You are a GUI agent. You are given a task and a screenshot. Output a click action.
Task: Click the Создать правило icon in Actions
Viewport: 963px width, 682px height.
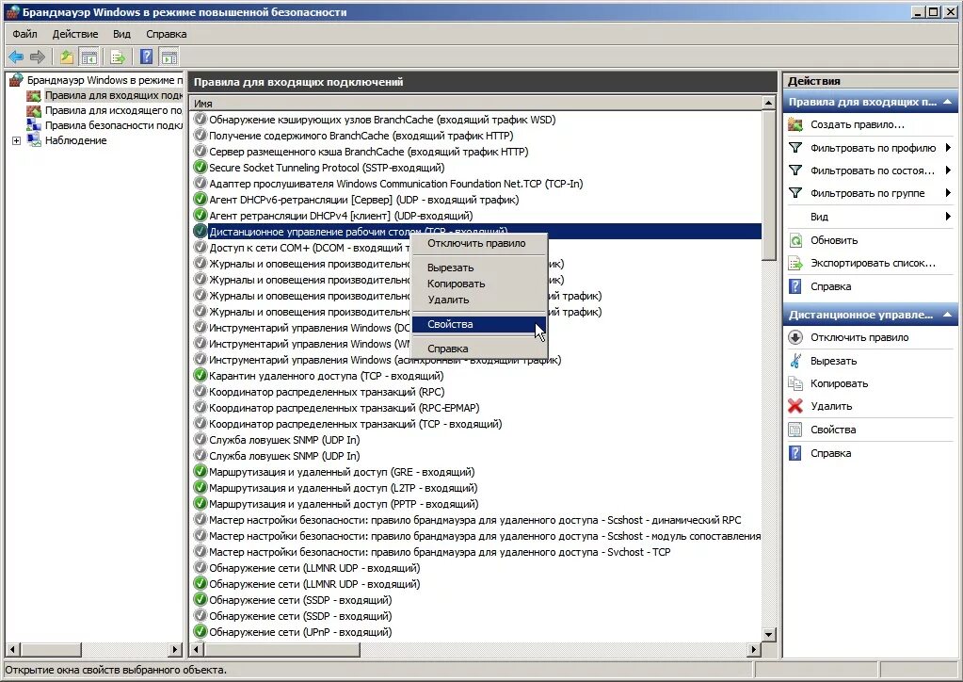tap(795, 124)
